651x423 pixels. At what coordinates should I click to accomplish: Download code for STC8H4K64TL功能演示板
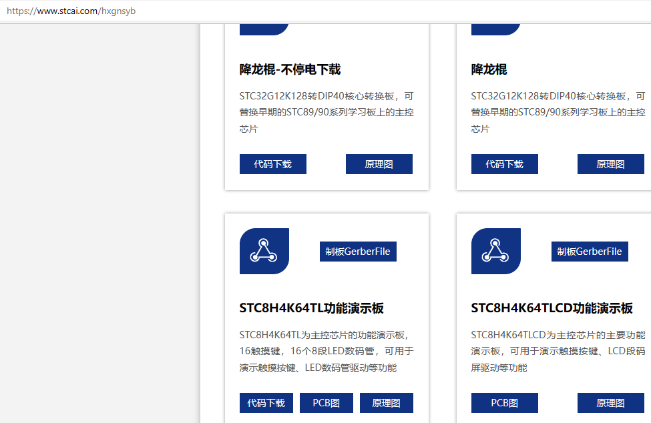266,403
